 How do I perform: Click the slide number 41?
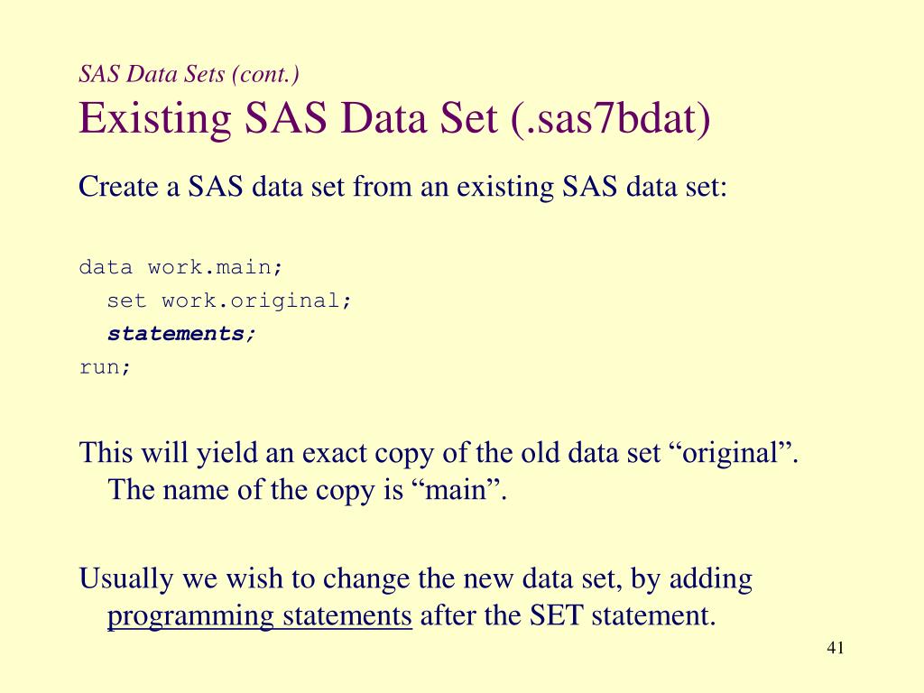(x=835, y=650)
